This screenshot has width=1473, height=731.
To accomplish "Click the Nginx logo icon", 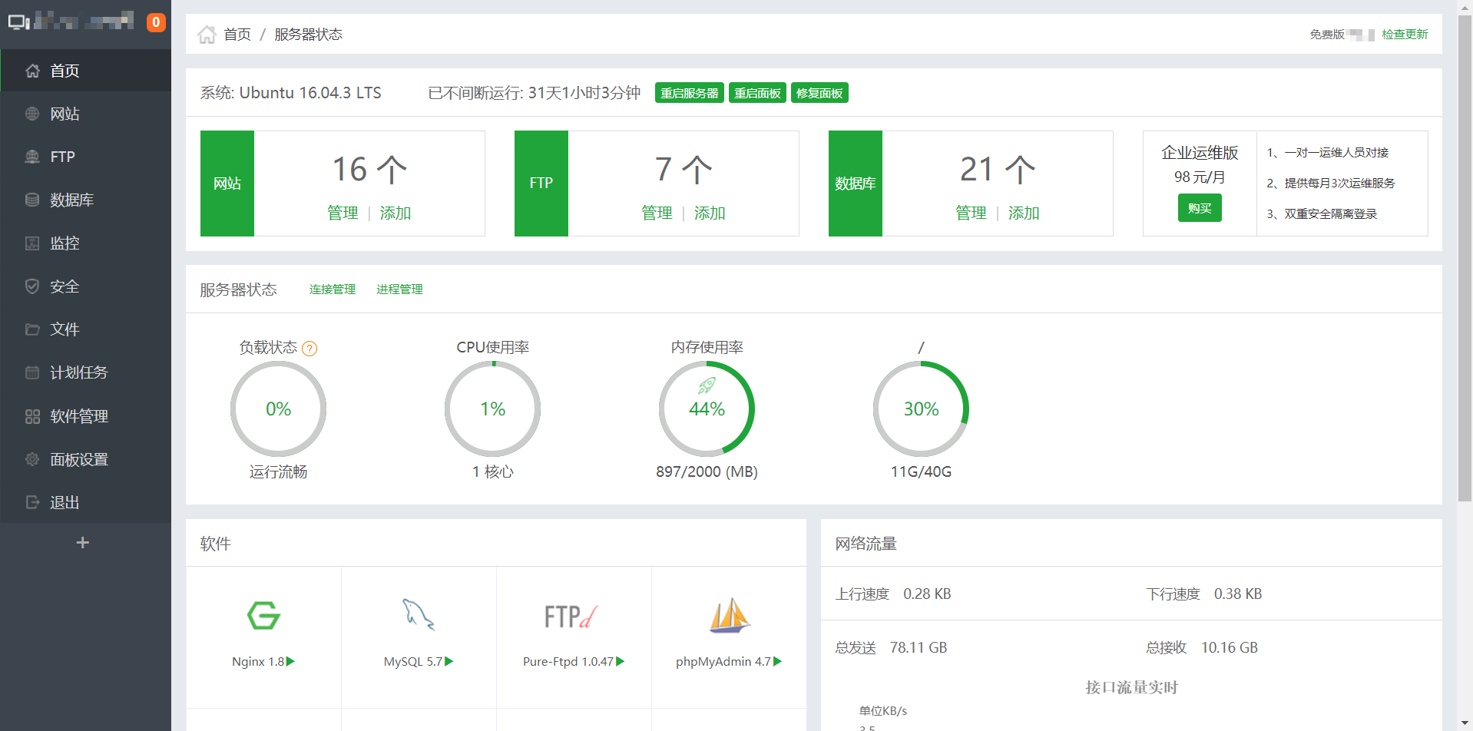I will (263, 616).
